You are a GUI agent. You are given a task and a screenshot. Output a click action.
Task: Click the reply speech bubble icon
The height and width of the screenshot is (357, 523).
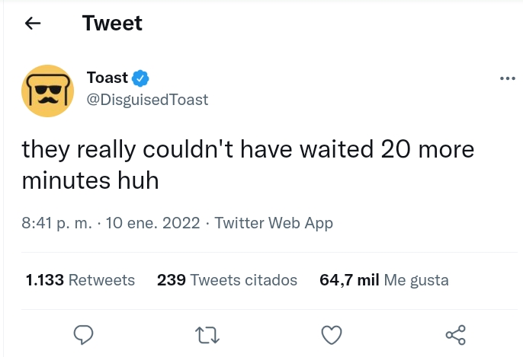coord(83,334)
